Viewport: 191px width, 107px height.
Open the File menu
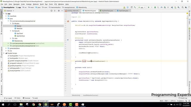coord(2,4)
